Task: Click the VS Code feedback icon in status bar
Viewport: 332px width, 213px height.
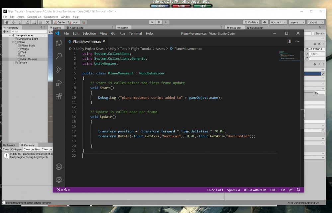Action: pos(291,190)
